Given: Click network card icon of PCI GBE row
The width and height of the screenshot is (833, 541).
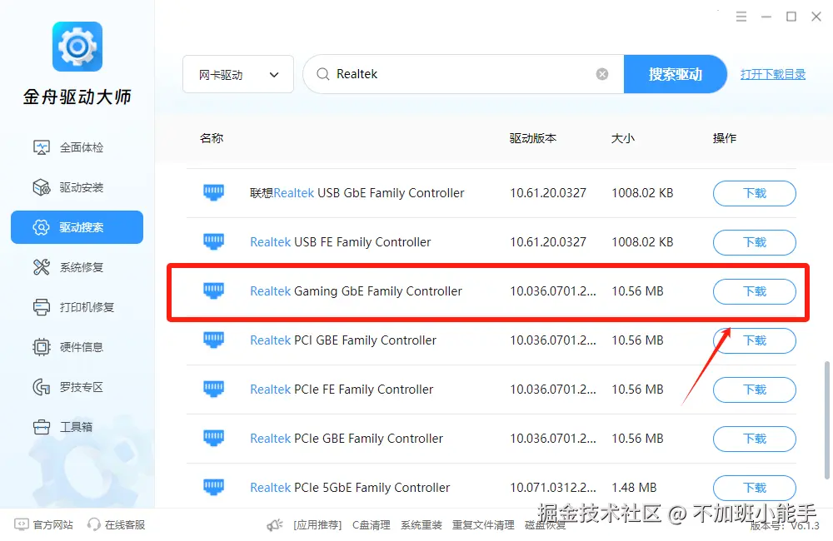Looking at the screenshot, I should (x=213, y=340).
